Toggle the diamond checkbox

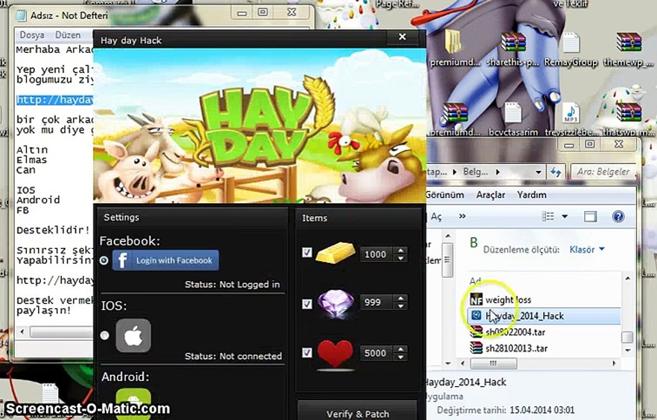coord(307,303)
